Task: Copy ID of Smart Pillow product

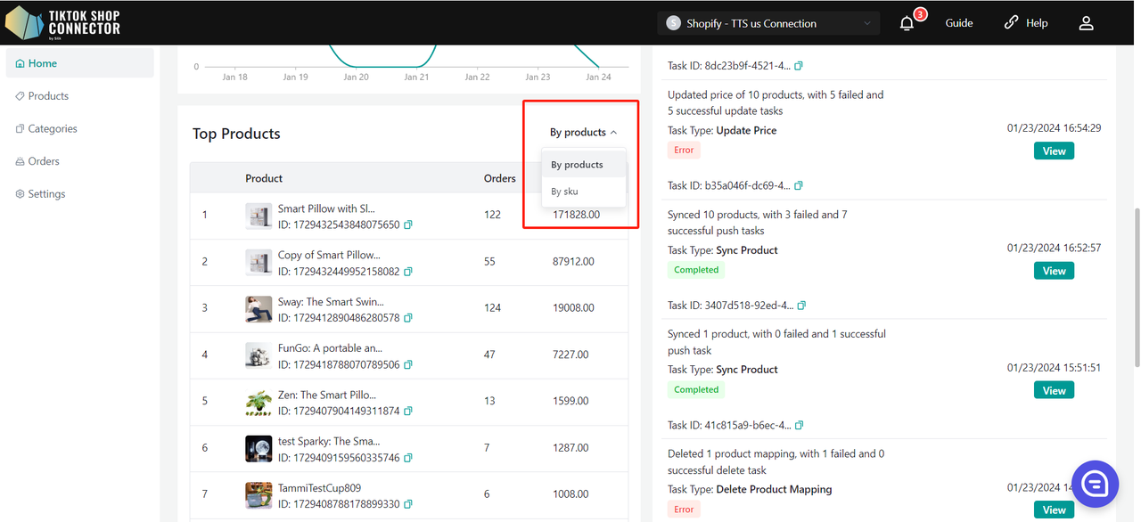Action: (408, 225)
